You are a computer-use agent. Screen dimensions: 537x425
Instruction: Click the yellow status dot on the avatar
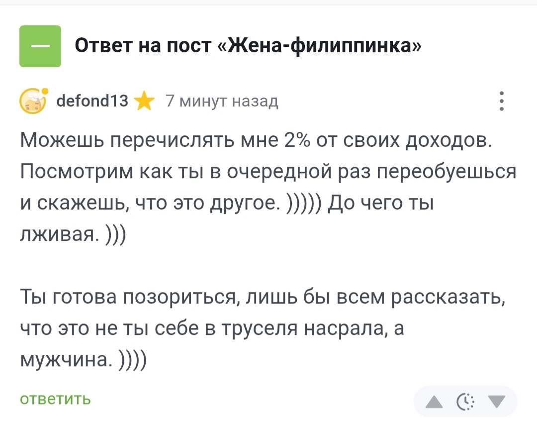[x=45, y=92]
